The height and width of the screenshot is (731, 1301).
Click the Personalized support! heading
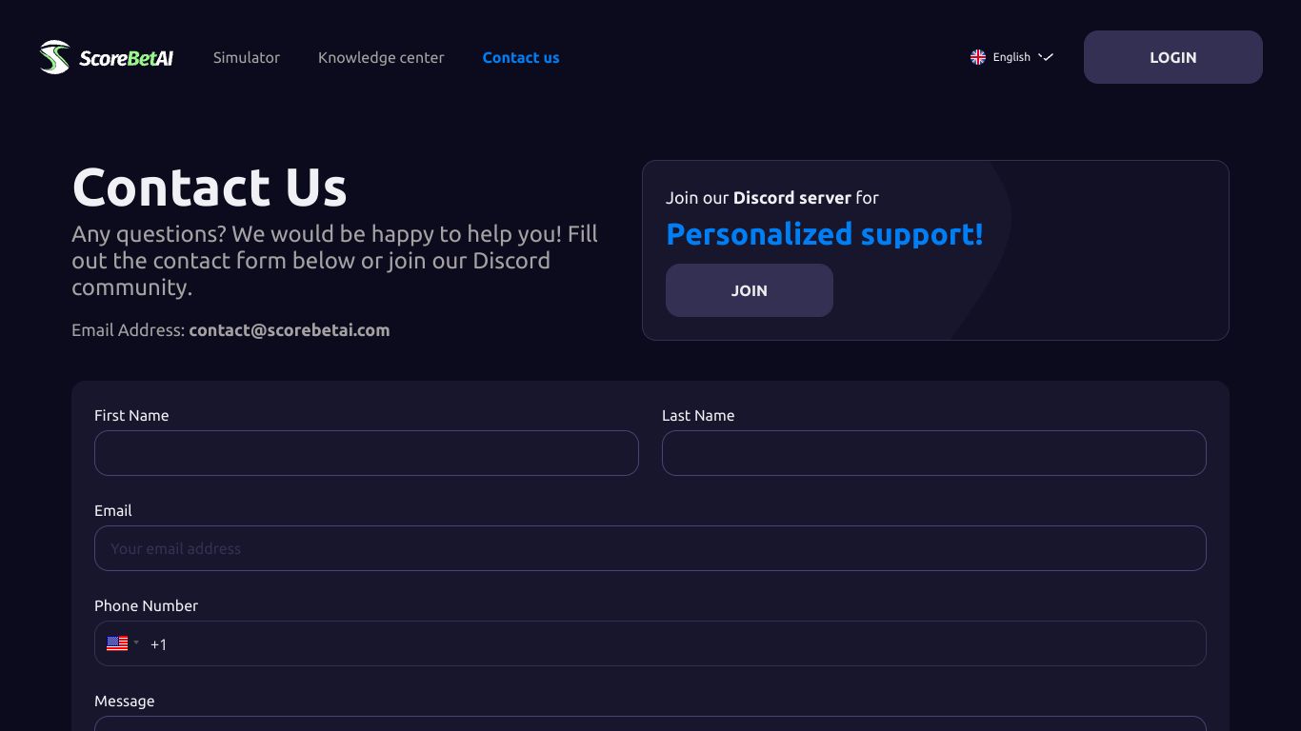point(825,234)
